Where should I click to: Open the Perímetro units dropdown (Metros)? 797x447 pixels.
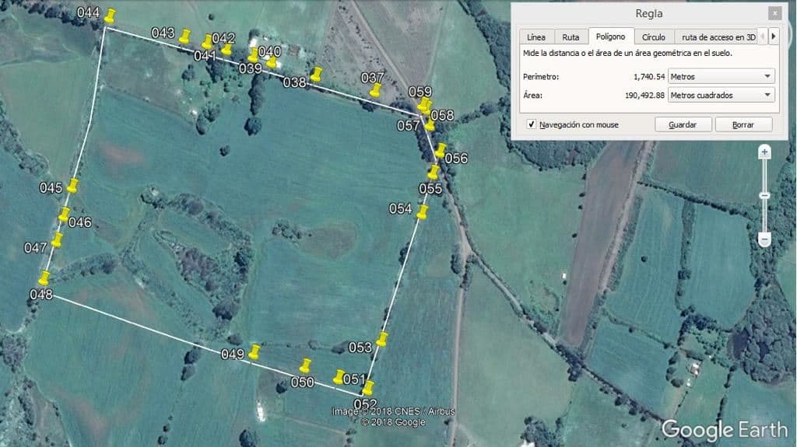coord(722,76)
